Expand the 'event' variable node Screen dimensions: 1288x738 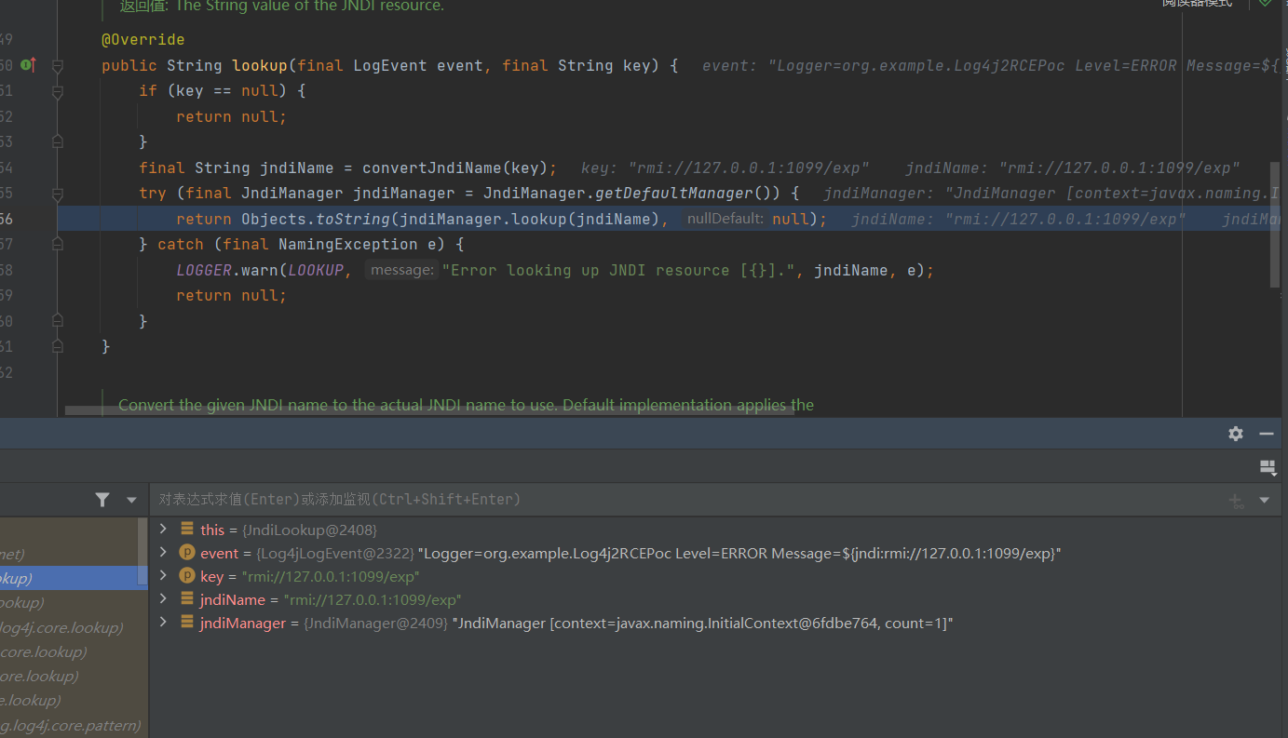163,552
